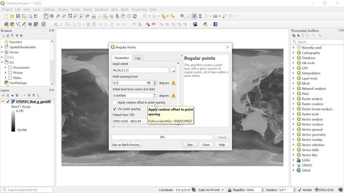
Task: Click the New Shapefile Layer icon
Action: (18, 24)
